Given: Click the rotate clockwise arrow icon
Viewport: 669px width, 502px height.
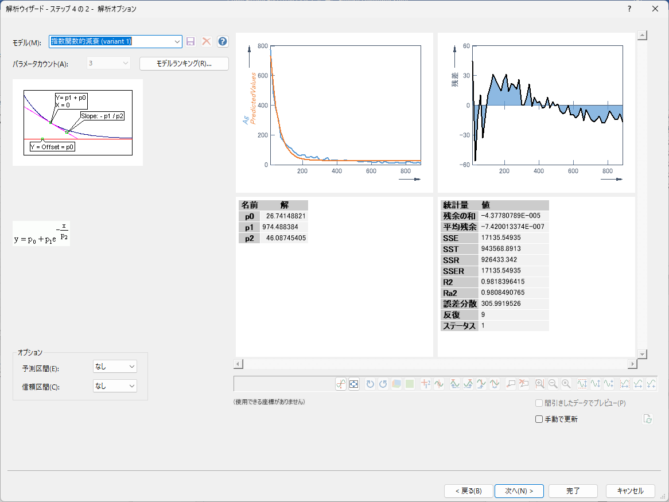Looking at the screenshot, I should point(370,384).
